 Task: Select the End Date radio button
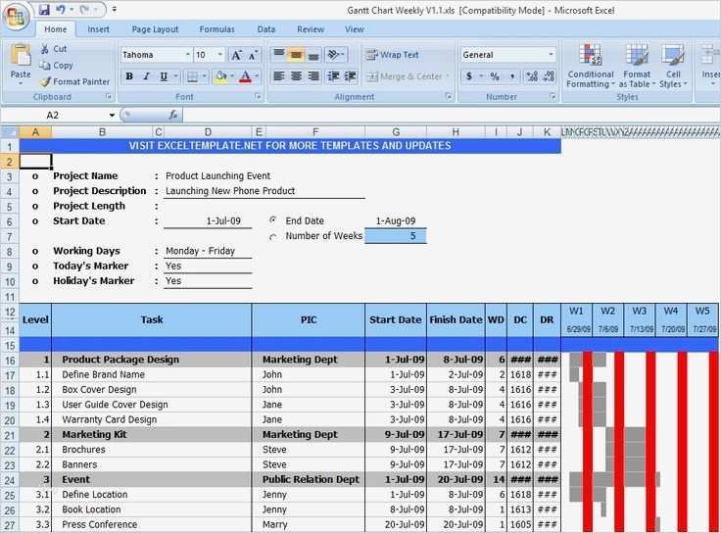click(x=272, y=220)
